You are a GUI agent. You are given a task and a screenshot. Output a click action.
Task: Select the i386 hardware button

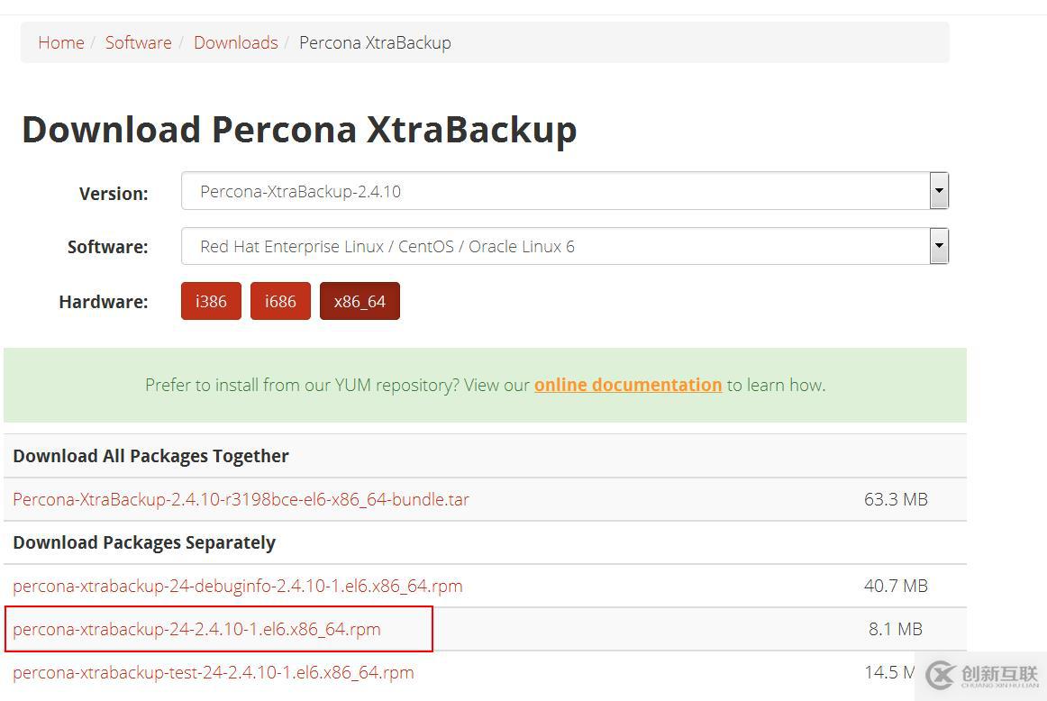tap(211, 301)
